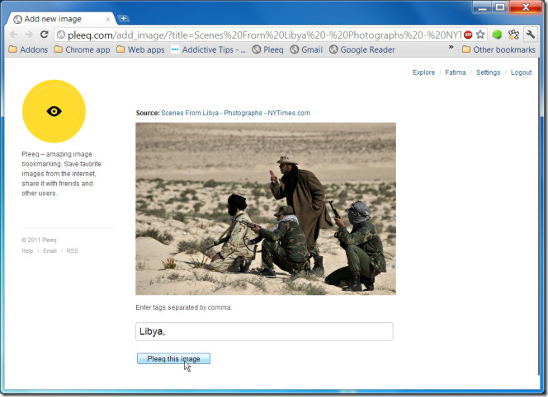Open the Fatima profile link
The width and height of the screenshot is (548, 397).
455,72
